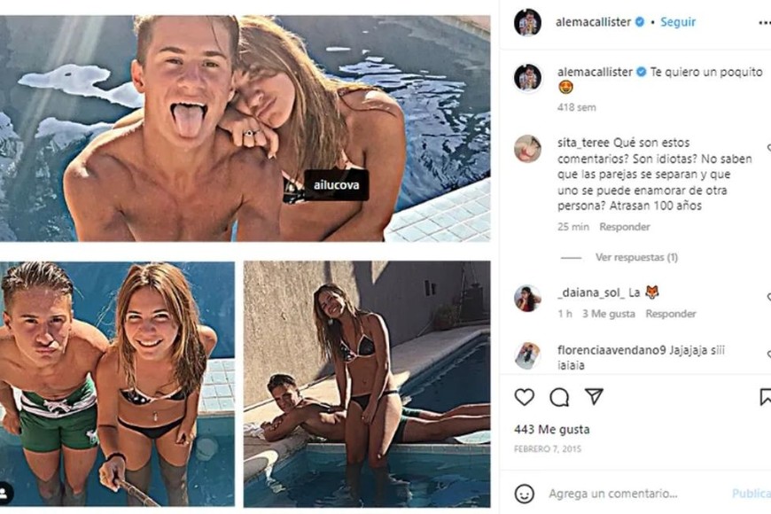The width and height of the screenshot is (771, 514).
Task: Open the "443 Me gusta" likes list
Action: click(x=551, y=430)
